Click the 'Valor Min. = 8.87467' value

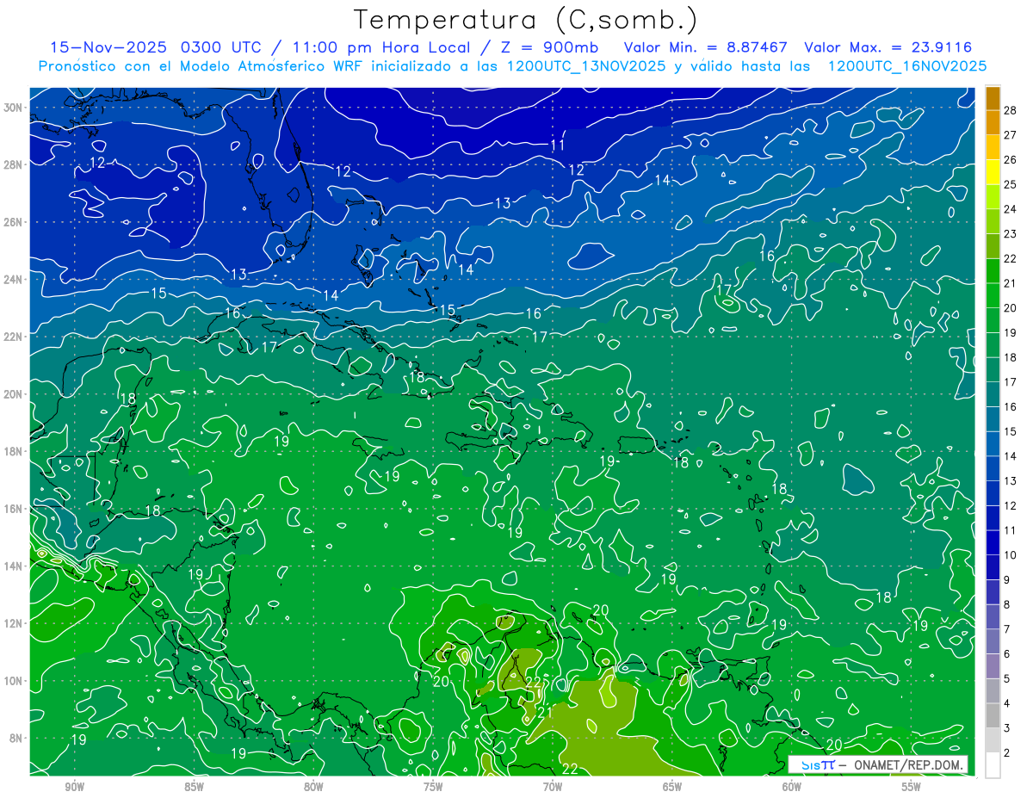coord(706,47)
